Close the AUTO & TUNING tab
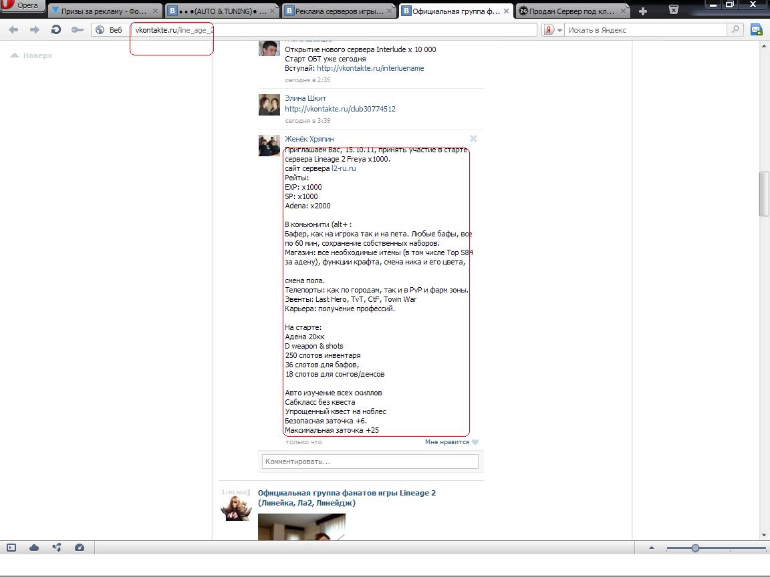This screenshot has height=577, width=770. pos(273,11)
